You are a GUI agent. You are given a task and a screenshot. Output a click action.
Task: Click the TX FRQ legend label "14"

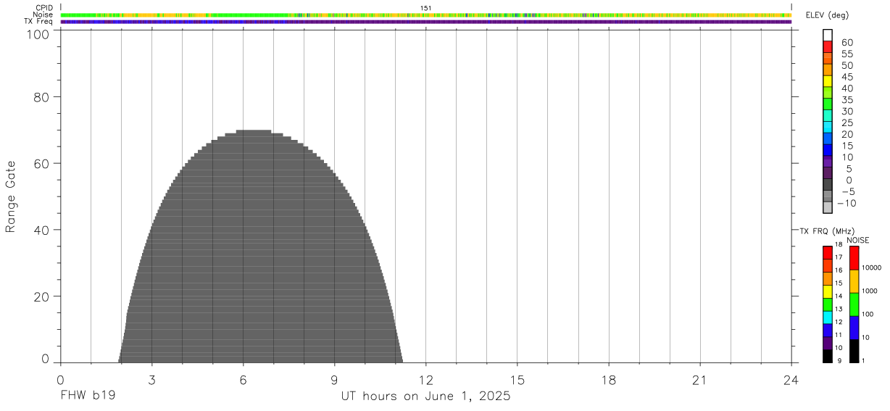pos(839,296)
